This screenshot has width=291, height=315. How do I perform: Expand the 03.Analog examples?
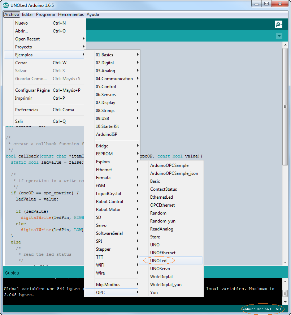point(112,71)
